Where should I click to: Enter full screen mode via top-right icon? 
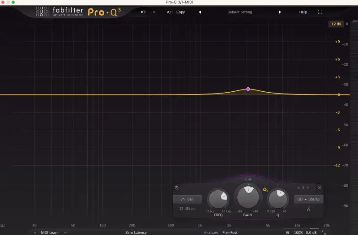[320, 12]
